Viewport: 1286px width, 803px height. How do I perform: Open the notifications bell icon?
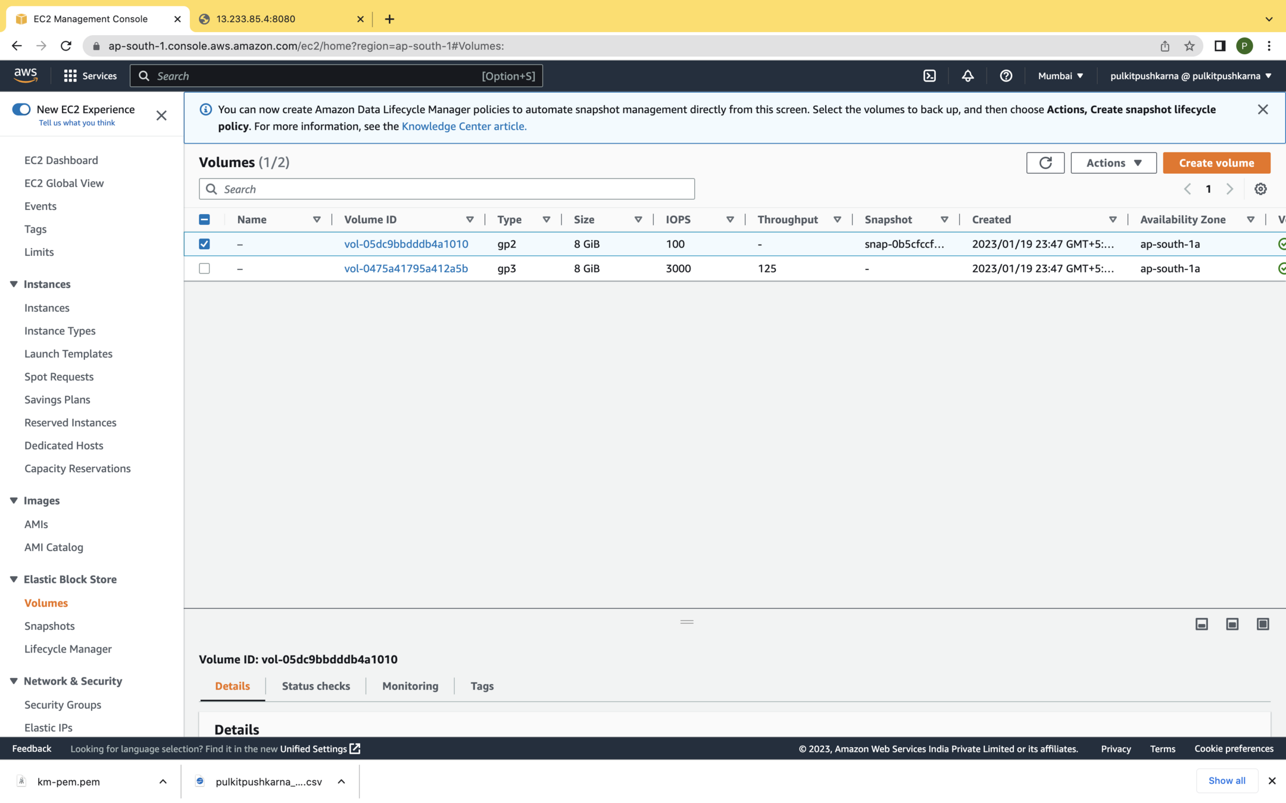tap(967, 76)
